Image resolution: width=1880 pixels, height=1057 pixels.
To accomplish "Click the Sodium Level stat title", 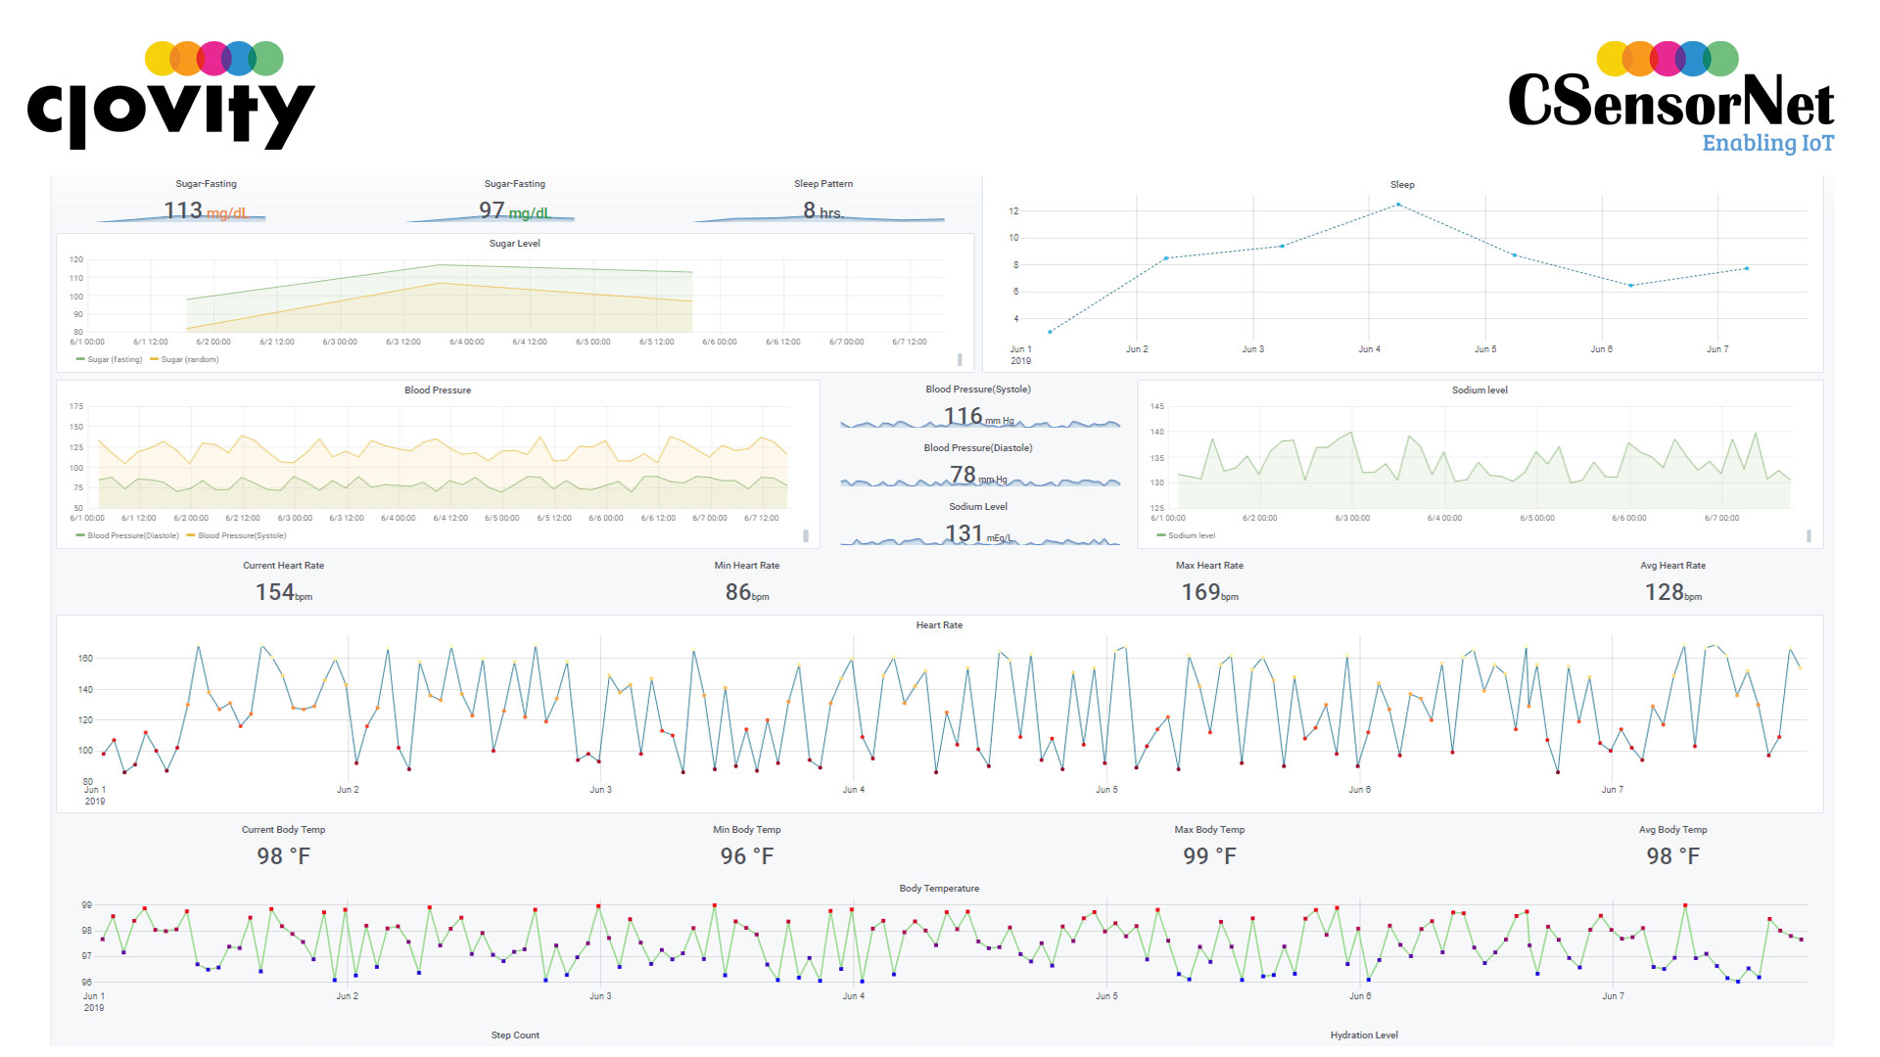I will pyautogui.click(x=978, y=507).
